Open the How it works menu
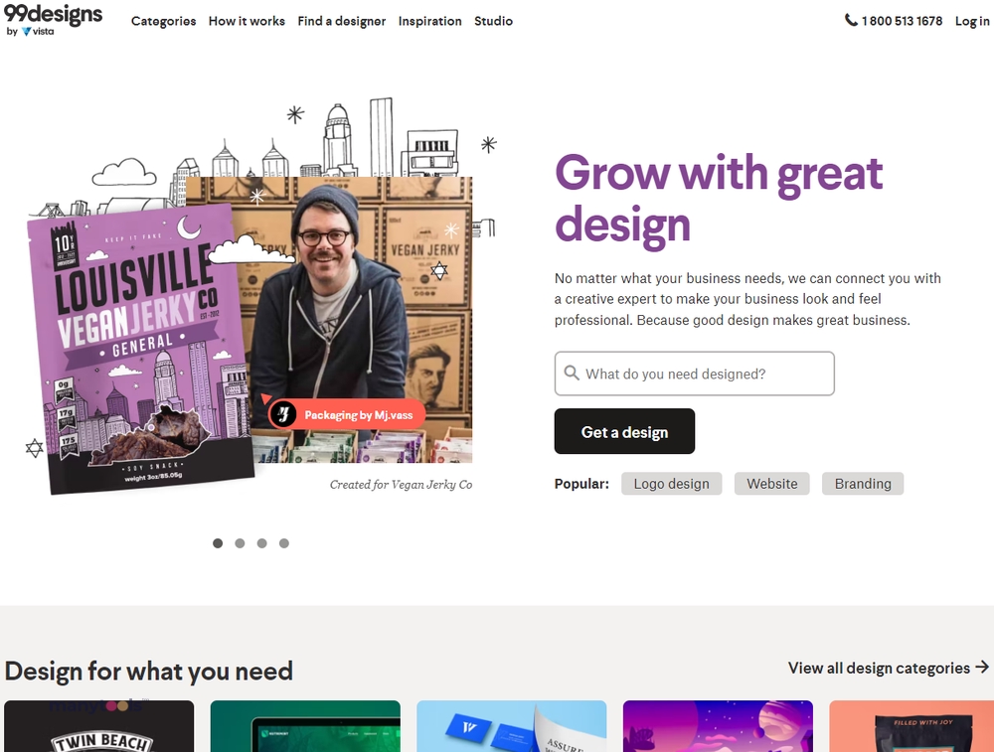 pos(247,21)
